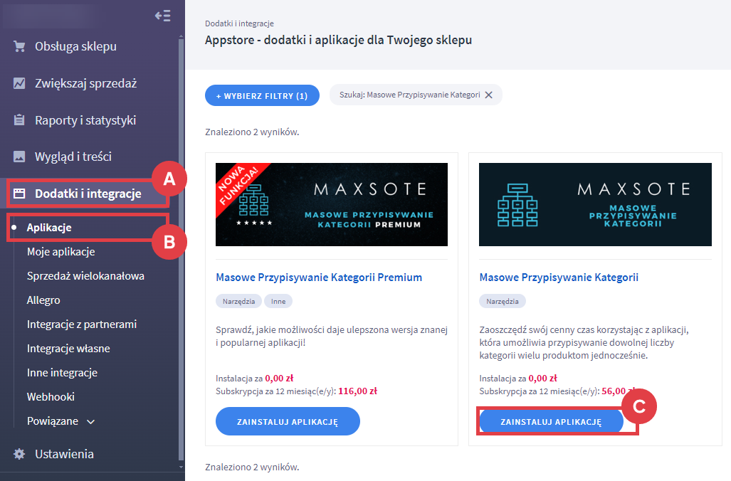Click the Premium app Maxsote banner image
The image size is (731, 481).
(331, 204)
